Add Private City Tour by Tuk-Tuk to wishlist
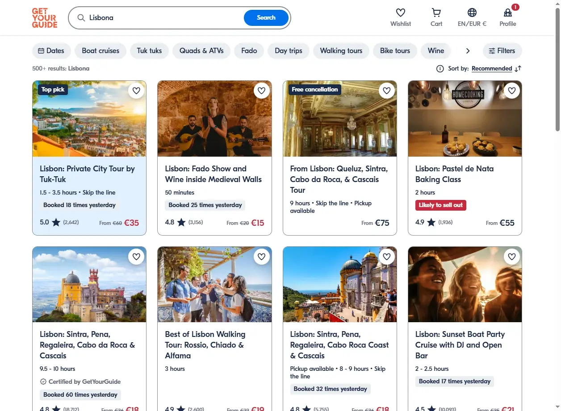This screenshot has height=411, width=561. click(136, 91)
